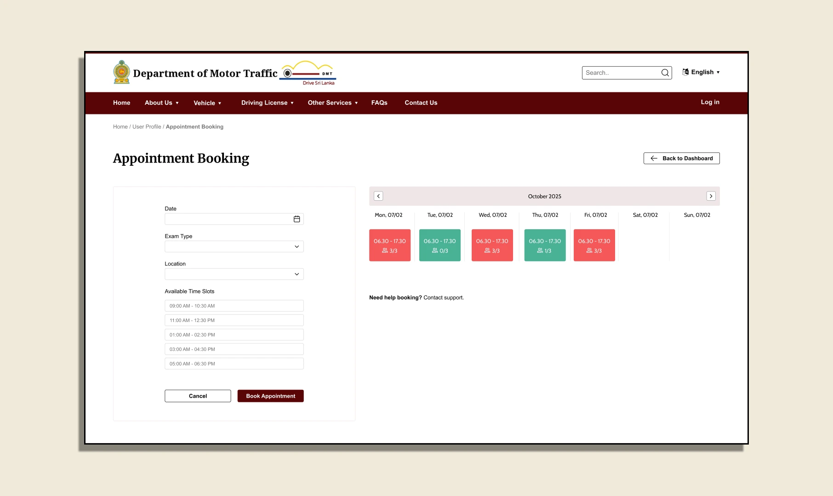The height and width of the screenshot is (496, 833).
Task: Click the search magnifier icon
Action: [x=665, y=73]
